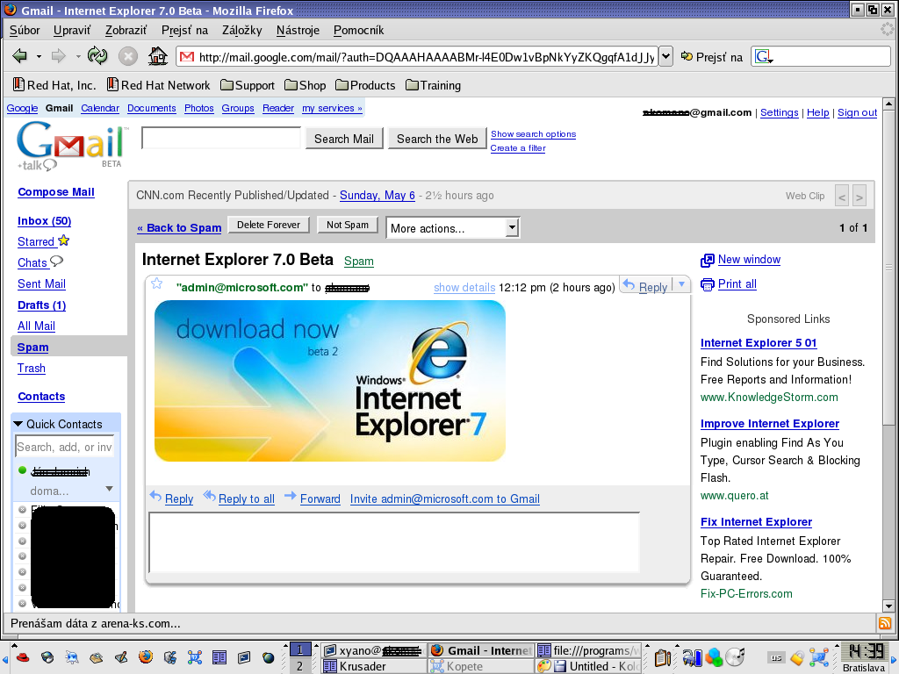Collapse the Quick Contacts section
Viewport: 899px width, 674px height.
(x=18, y=424)
